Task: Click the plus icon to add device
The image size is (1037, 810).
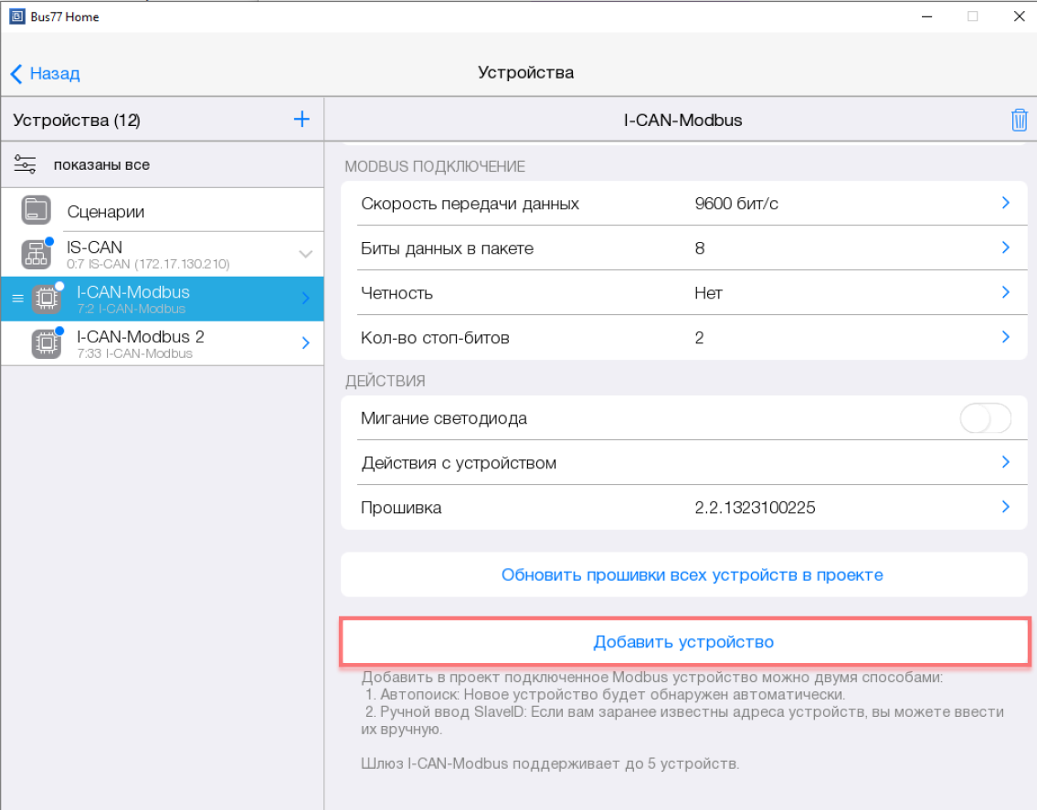Action: click(302, 120)
